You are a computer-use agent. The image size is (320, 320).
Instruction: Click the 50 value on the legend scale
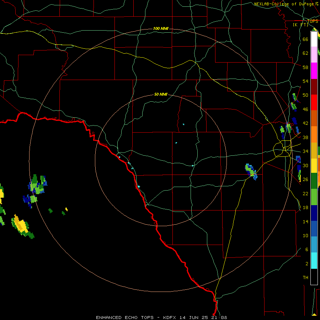click(305, 95)
